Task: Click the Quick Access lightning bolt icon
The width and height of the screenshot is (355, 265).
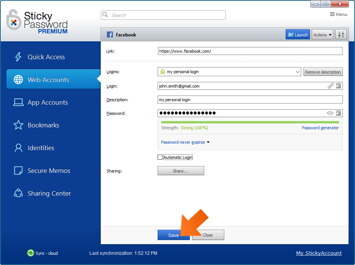Action: (18, 57)
